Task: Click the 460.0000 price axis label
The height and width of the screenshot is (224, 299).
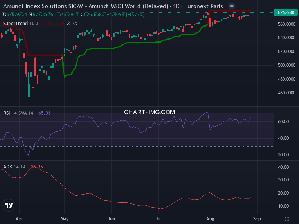Action: (x=287, y=93)
